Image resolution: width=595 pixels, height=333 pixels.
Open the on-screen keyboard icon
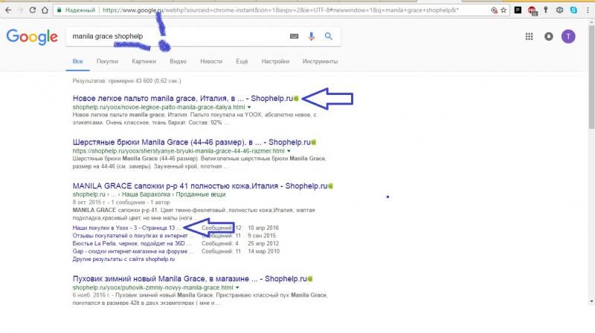click(x=294, y=36)
